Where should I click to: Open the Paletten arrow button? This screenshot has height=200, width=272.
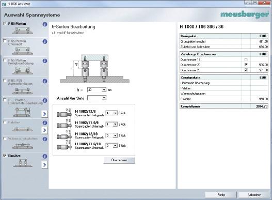(44, 130)
